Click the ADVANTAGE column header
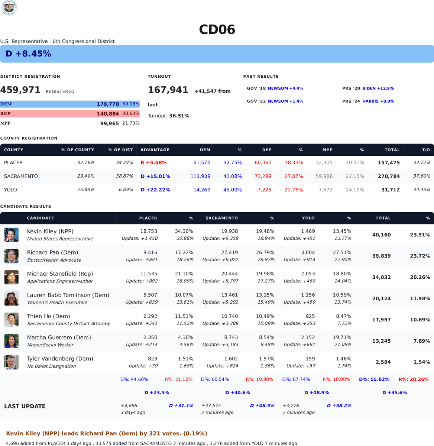 [x=155, y=150]
